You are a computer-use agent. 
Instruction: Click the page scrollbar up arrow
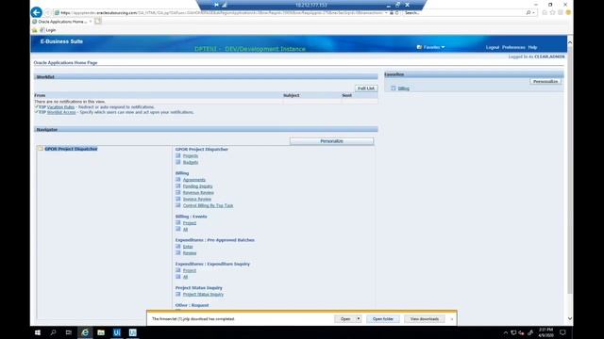point(570,42)
